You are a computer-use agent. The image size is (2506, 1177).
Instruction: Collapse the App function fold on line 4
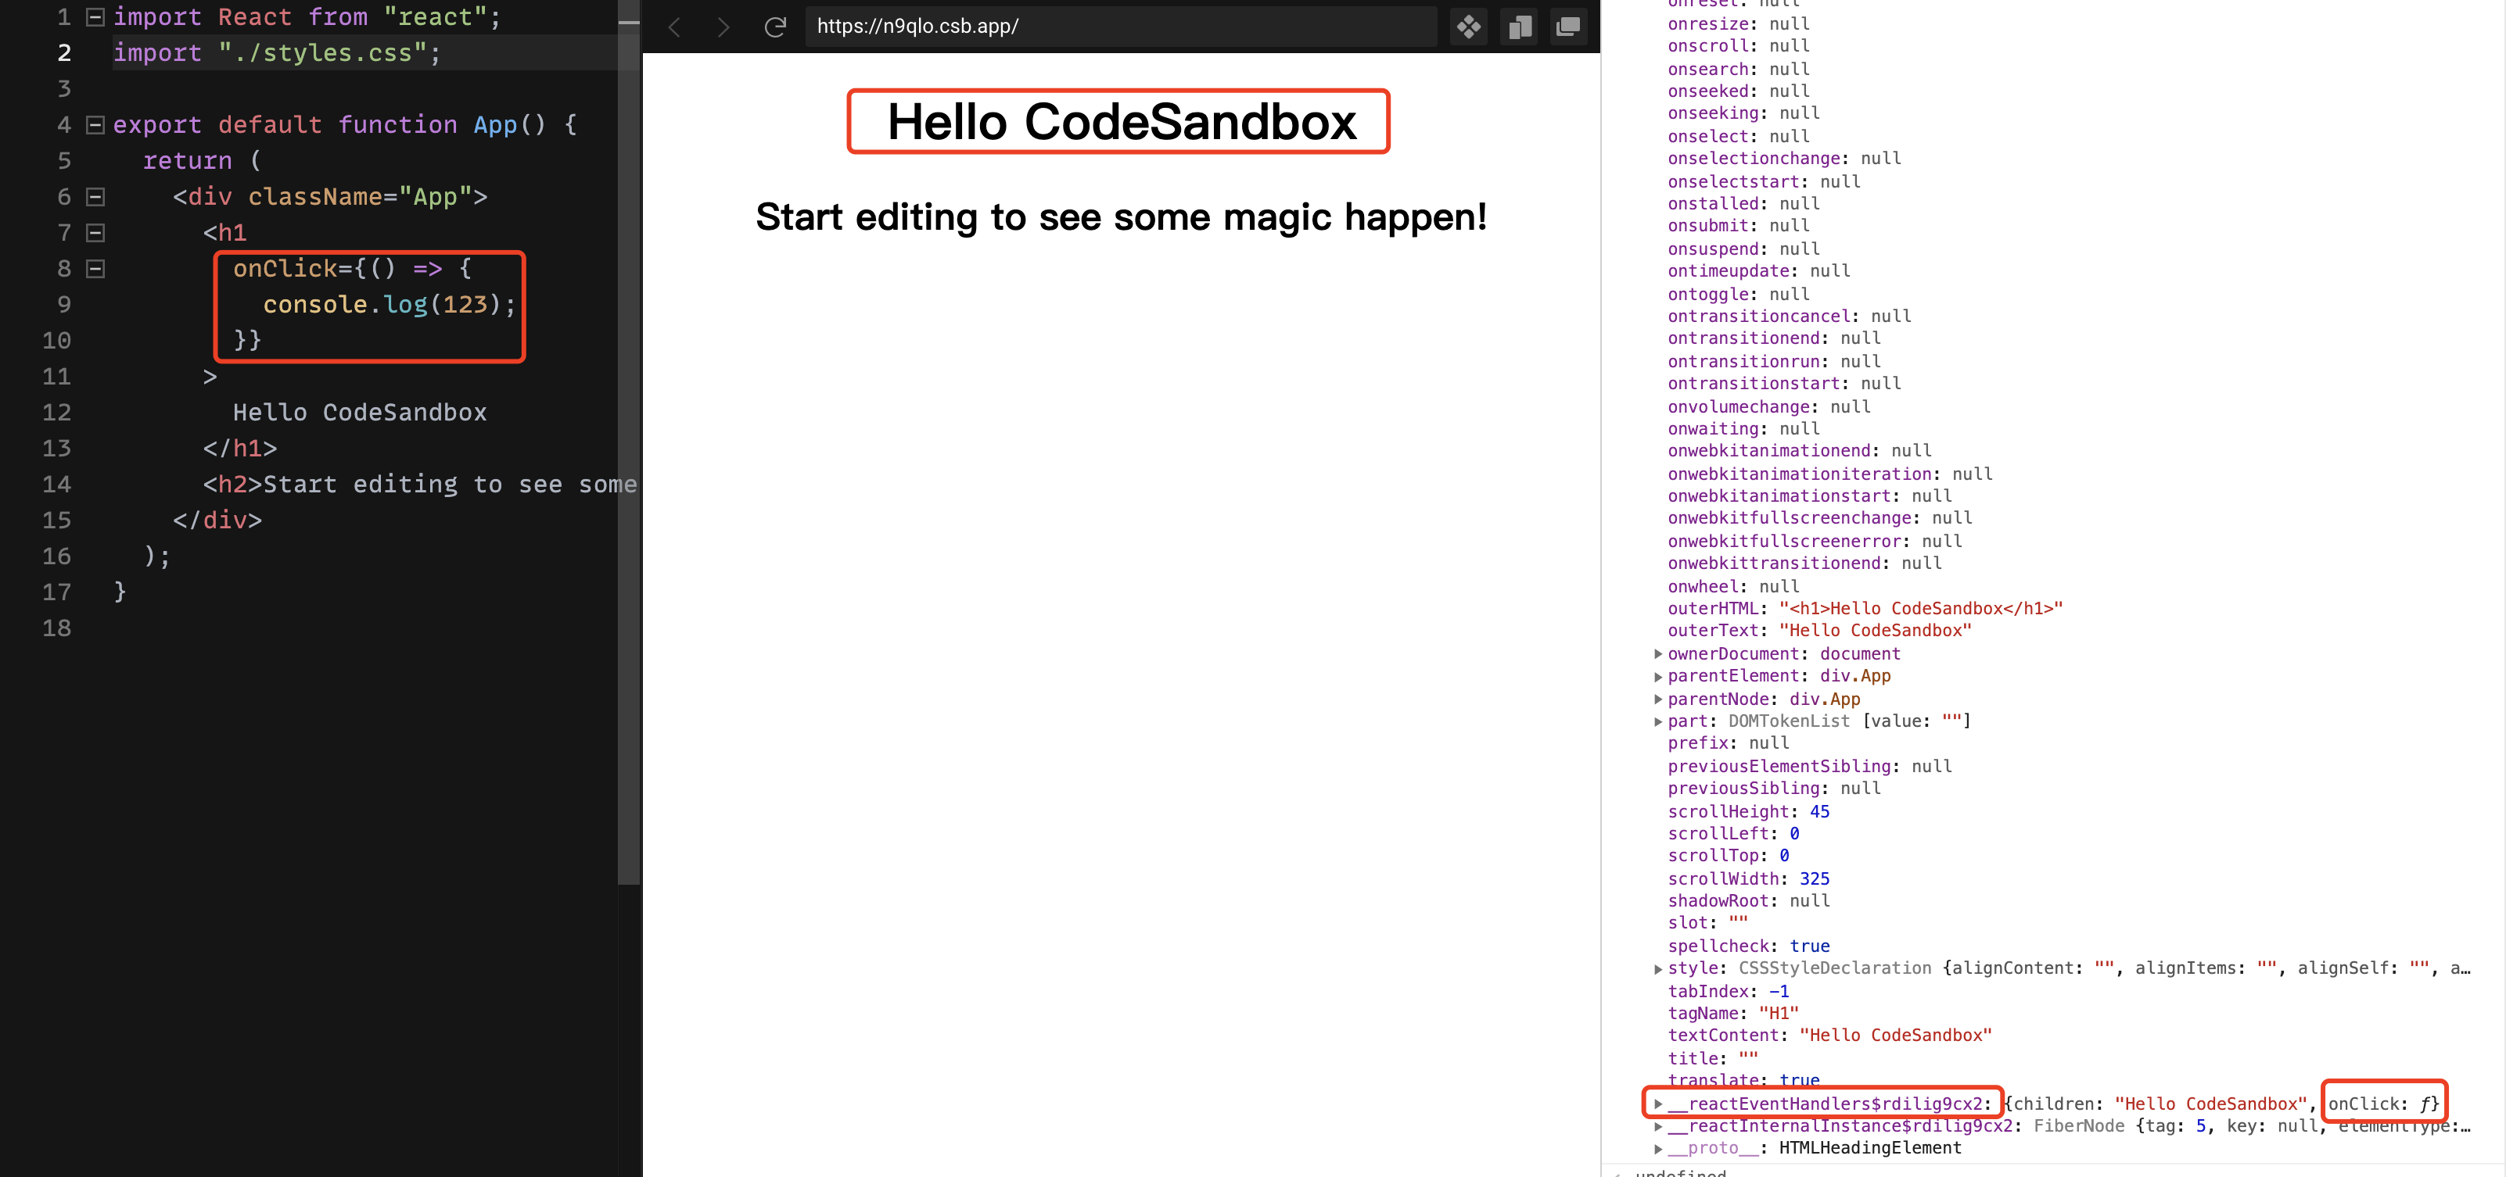95,125
